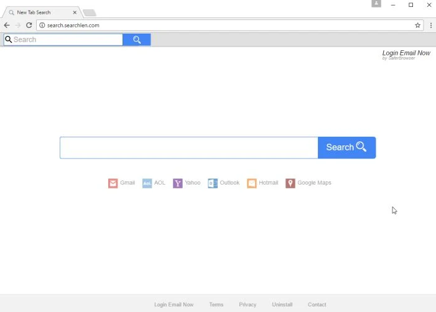Click the purple Yahoo icon
Screen dimensions: 436x312
pos(178,183)
